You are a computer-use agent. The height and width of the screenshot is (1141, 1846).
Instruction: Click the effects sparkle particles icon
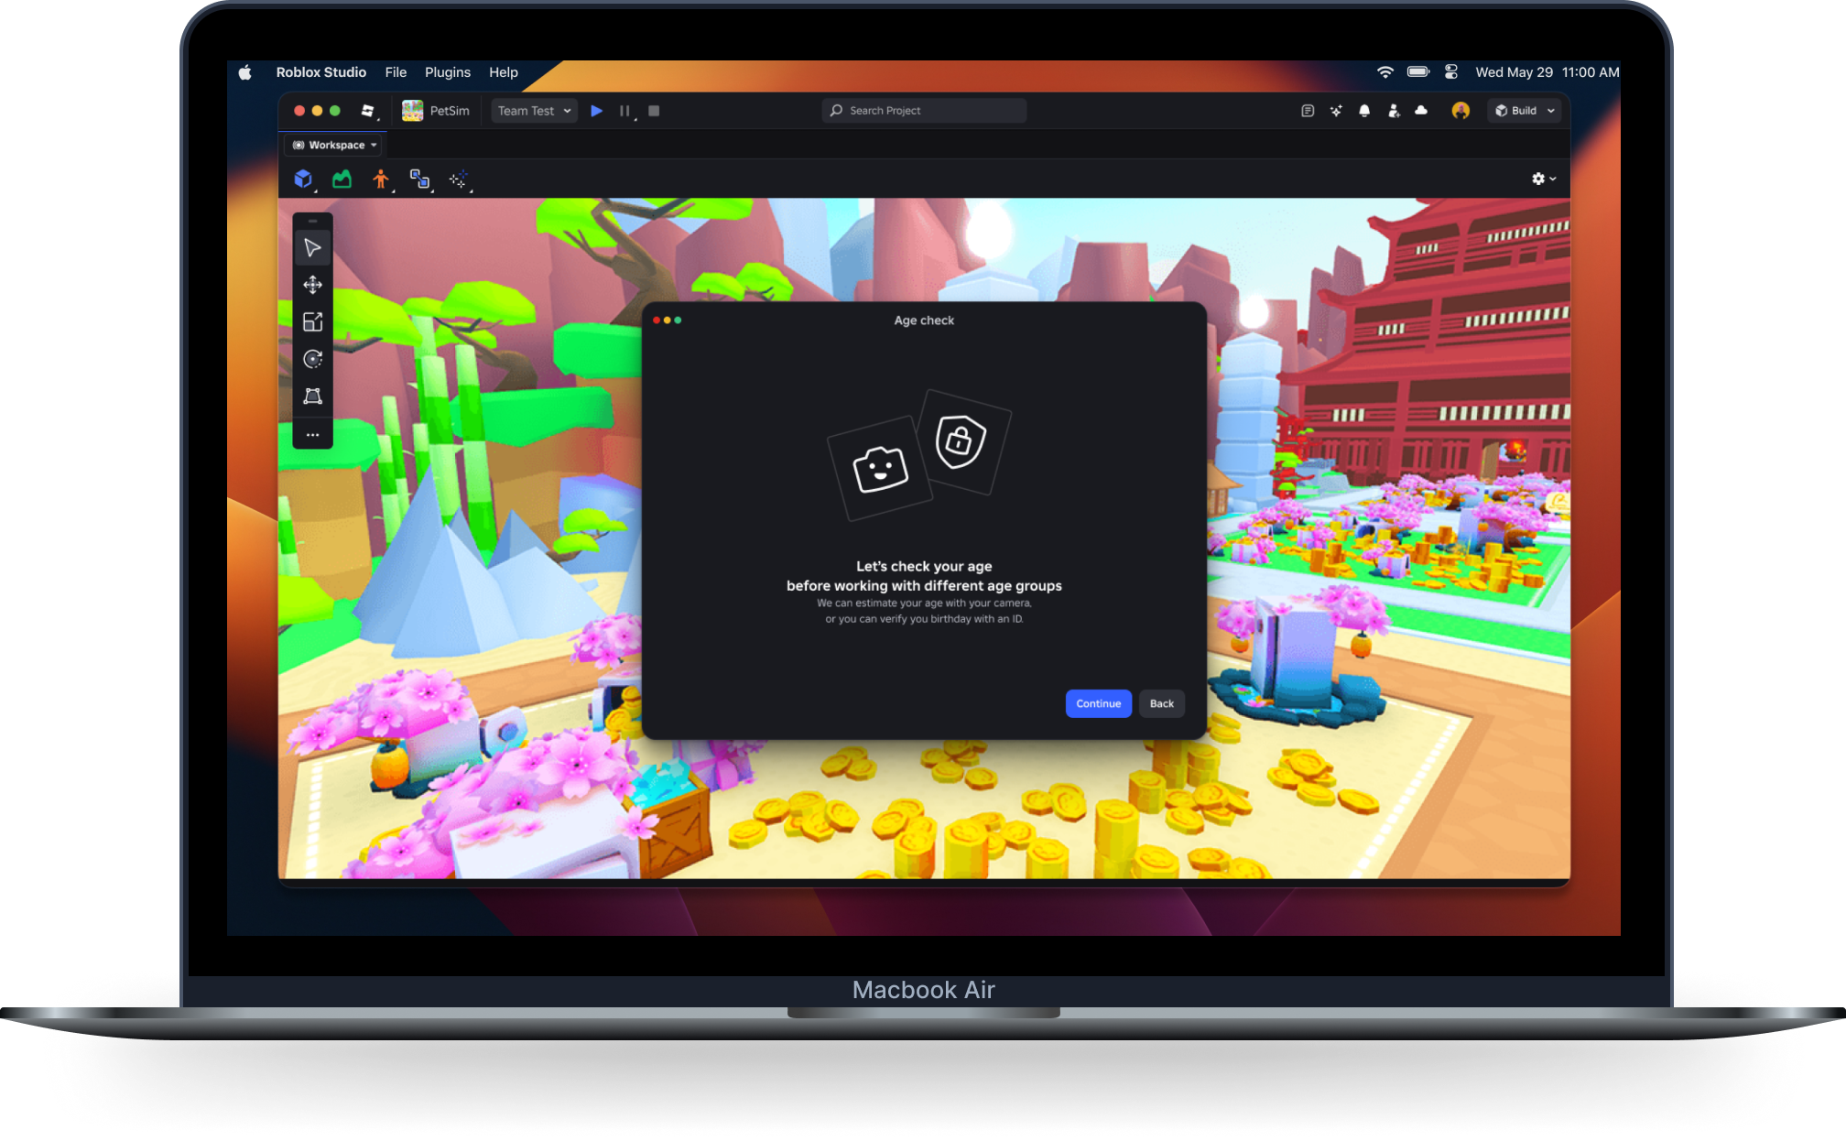tap(459, 179)
